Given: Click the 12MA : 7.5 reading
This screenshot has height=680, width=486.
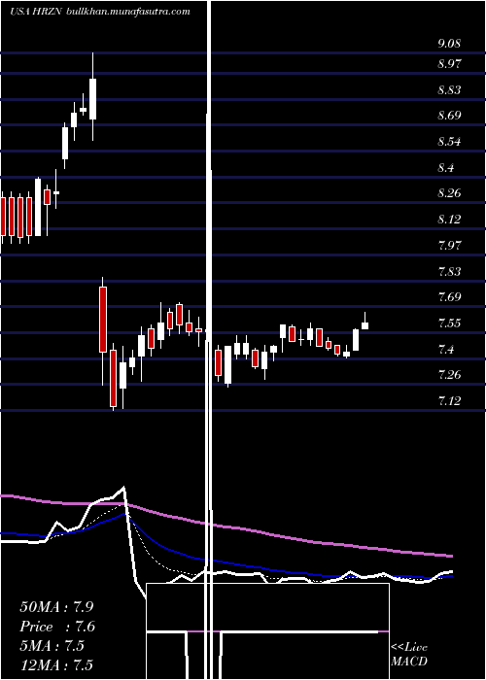Looking at the screenshot, I should 56,665.
